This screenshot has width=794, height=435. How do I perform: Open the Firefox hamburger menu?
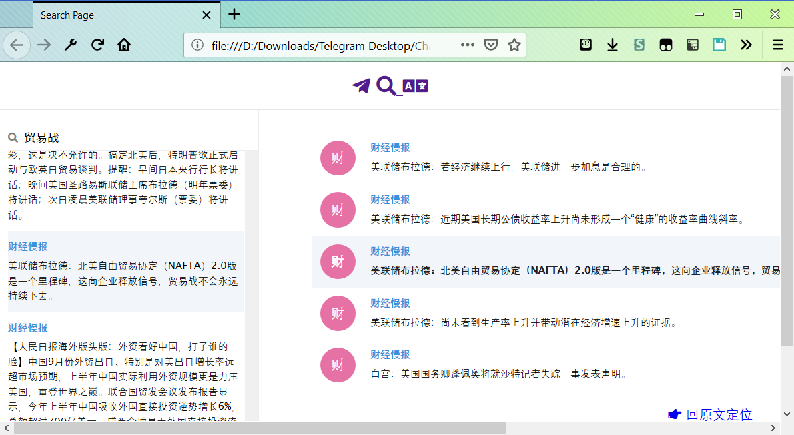(x=777, y=45)
